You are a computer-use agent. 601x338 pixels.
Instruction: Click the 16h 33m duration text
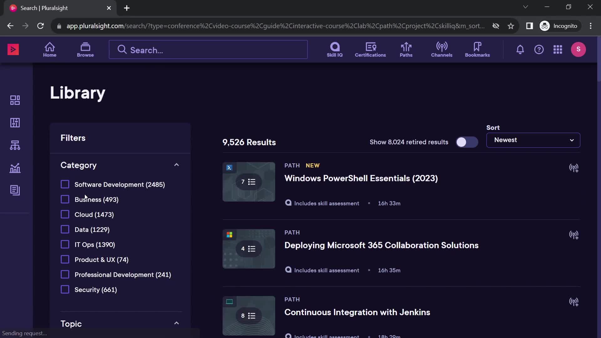pos(389,203)
